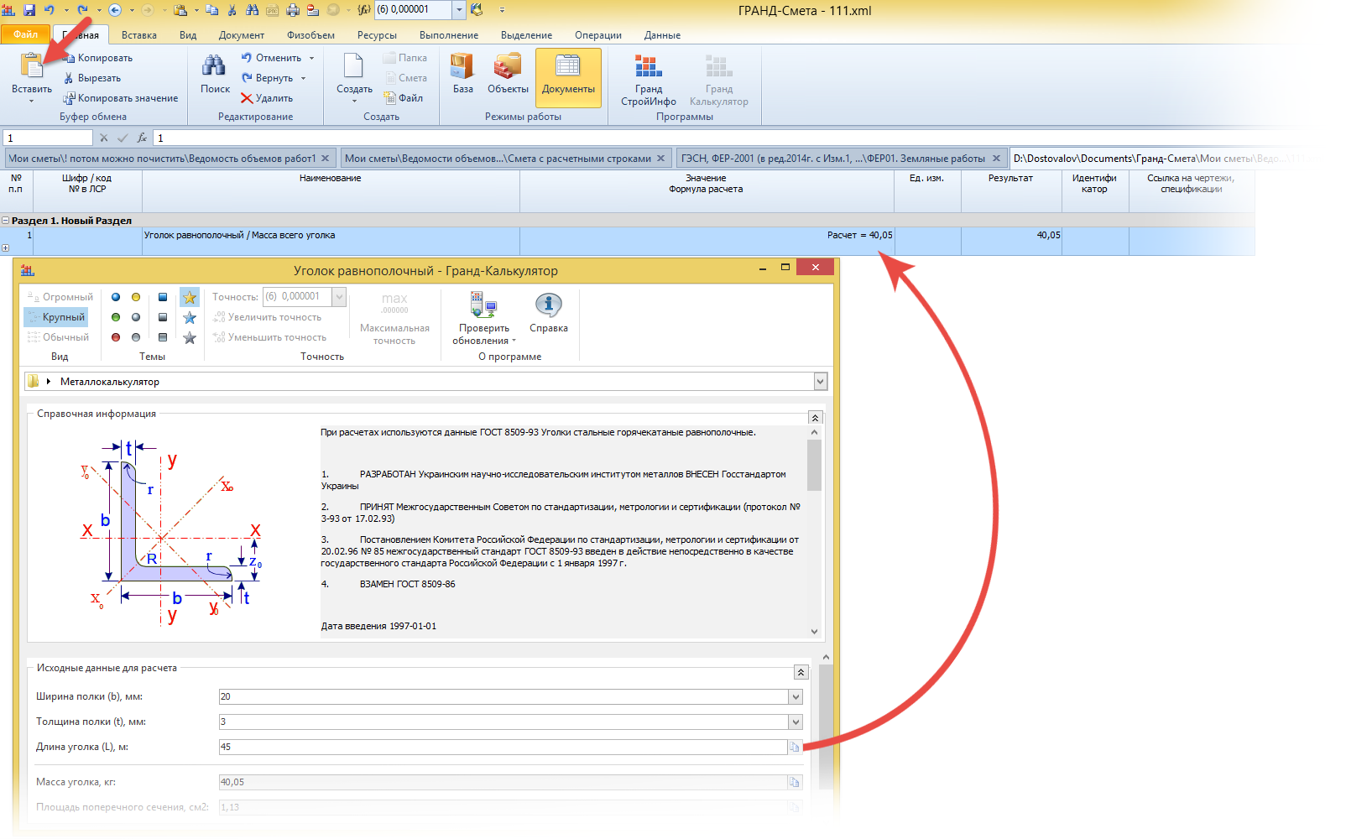1346x839 pixels.
Task: Click Проверить обновления in the calculator
Action: (484, 319)
